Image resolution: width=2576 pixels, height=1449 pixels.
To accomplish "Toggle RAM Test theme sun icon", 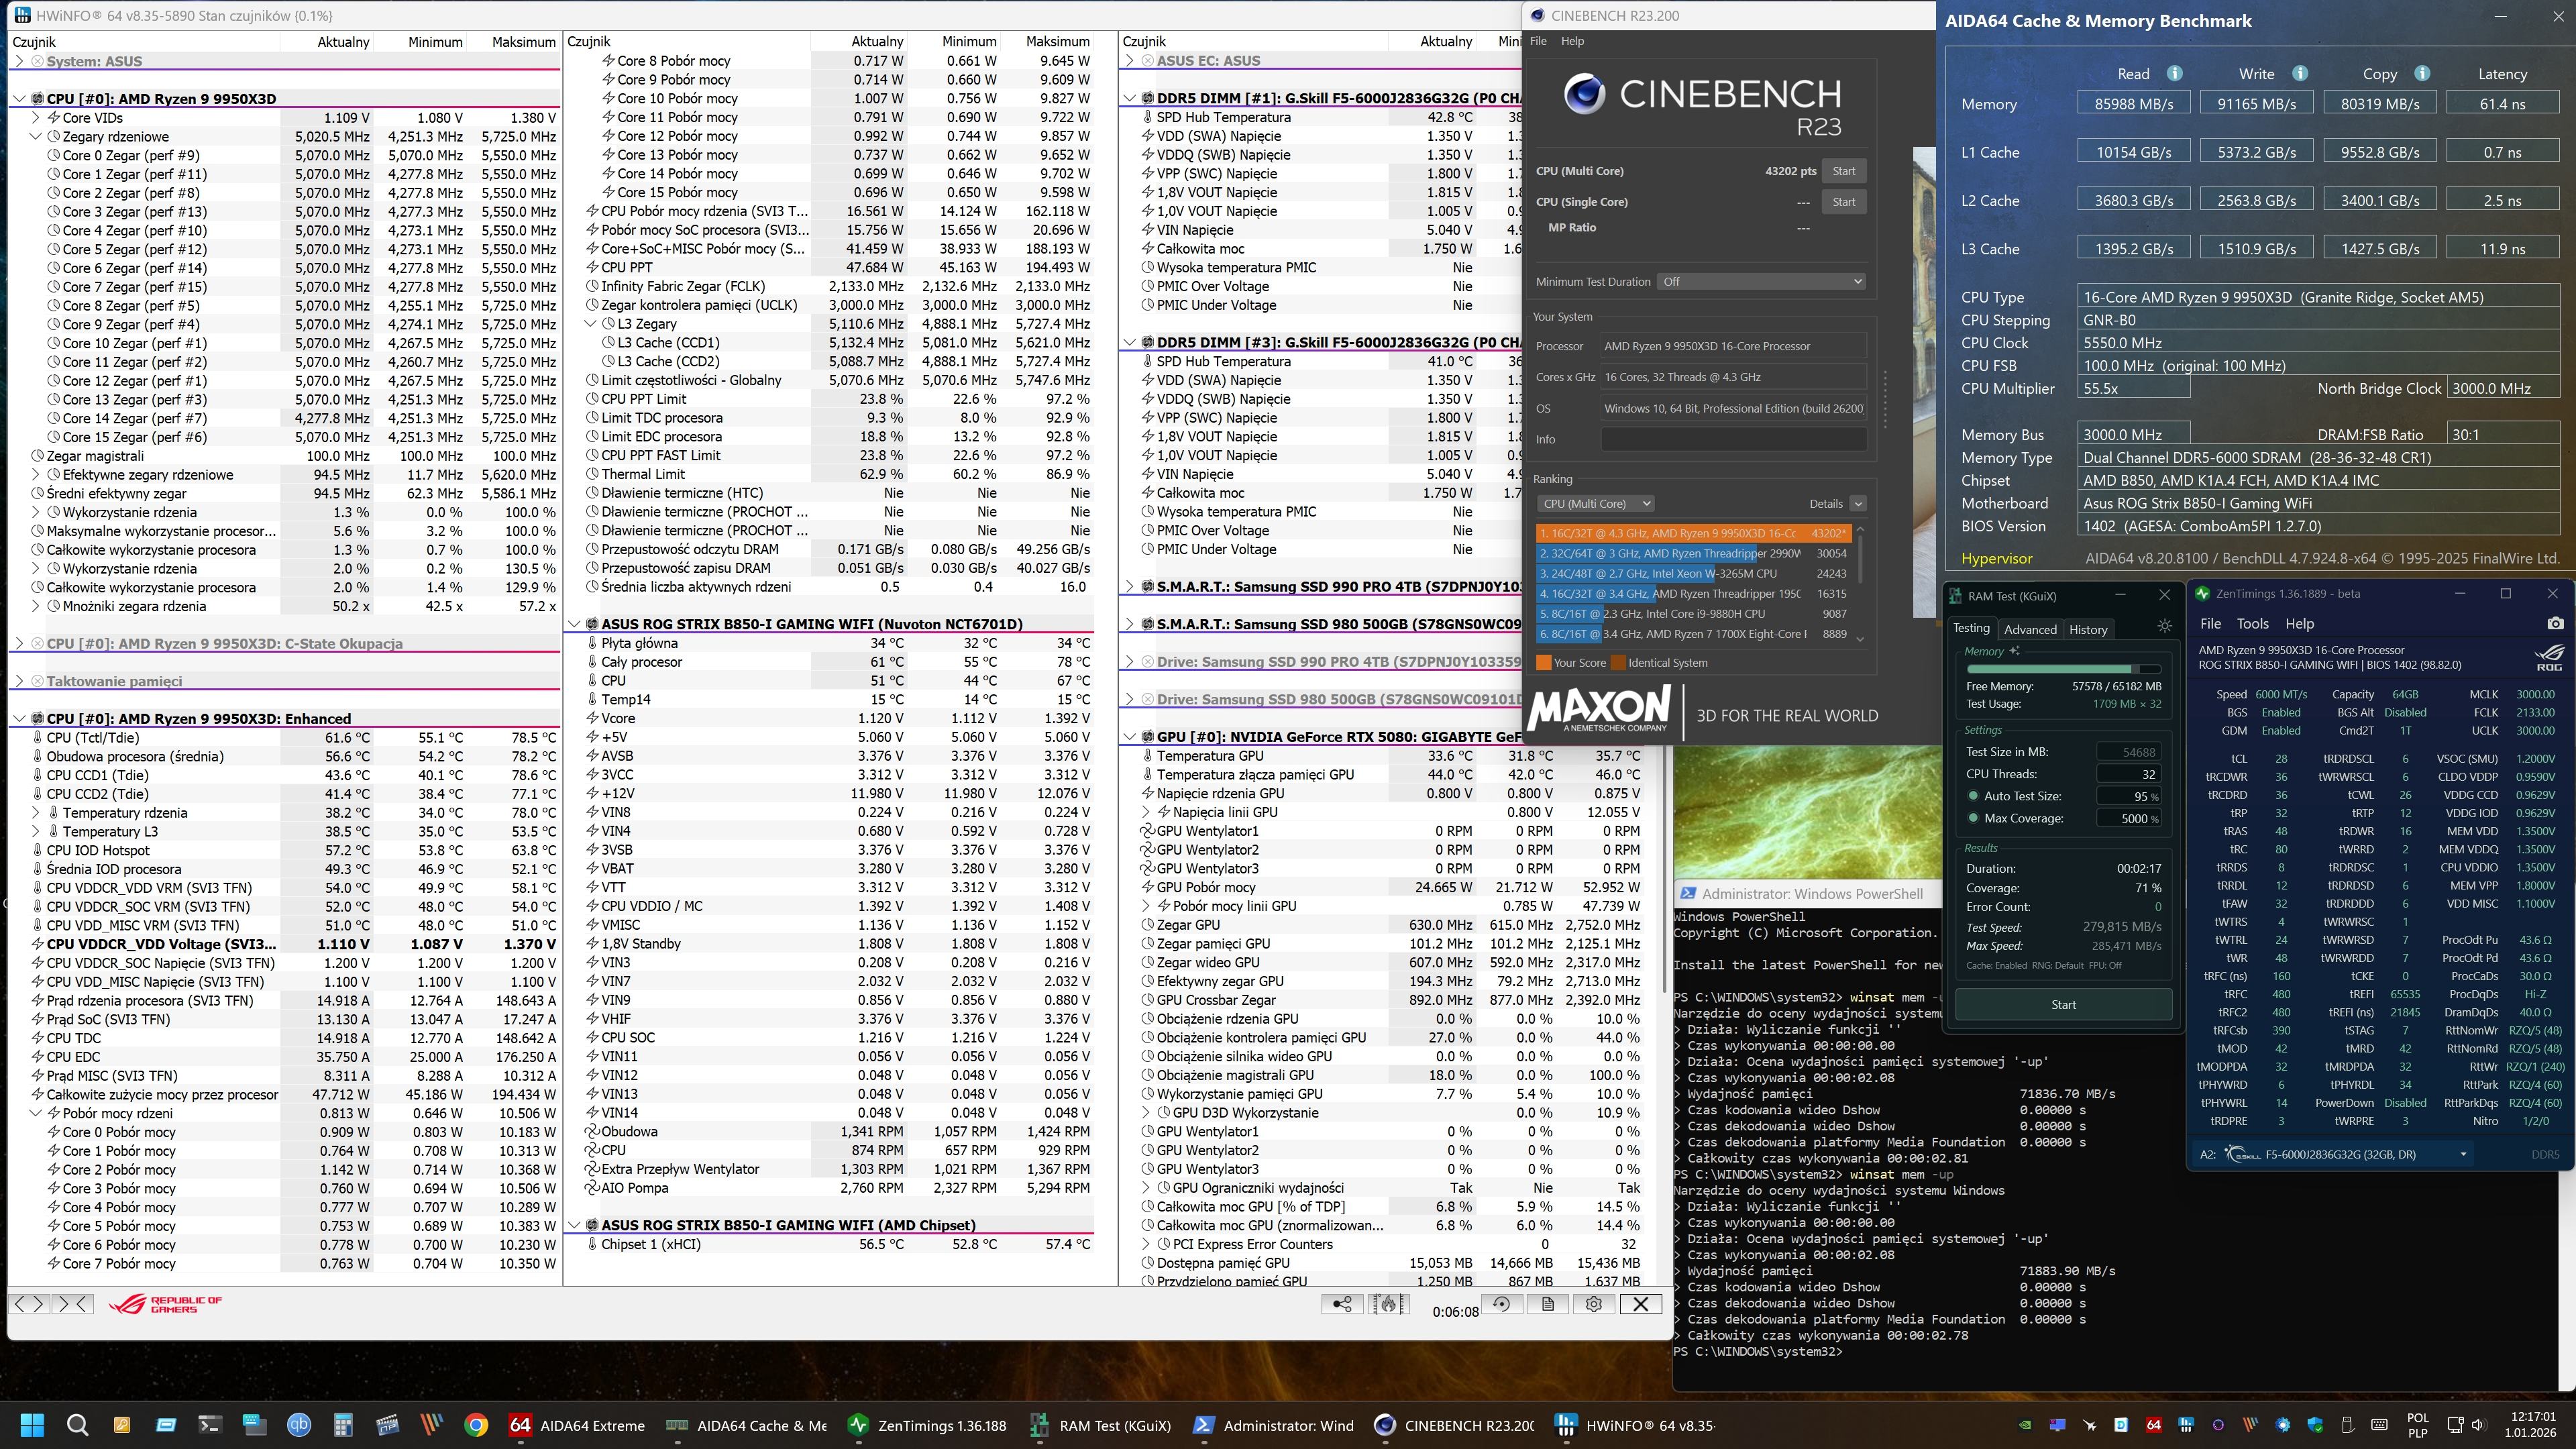I will [x=2164, y=626].
